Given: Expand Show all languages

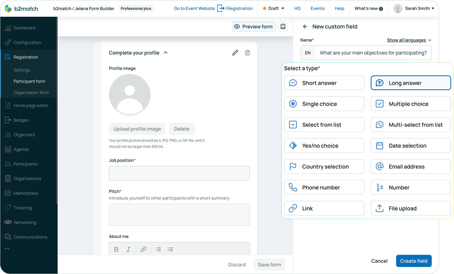Looking at the screenshot, I should [409, 40].
